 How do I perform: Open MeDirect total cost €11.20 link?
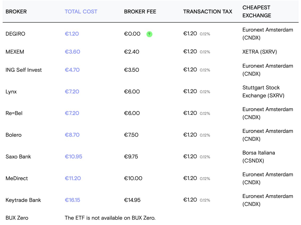[73, 178]
